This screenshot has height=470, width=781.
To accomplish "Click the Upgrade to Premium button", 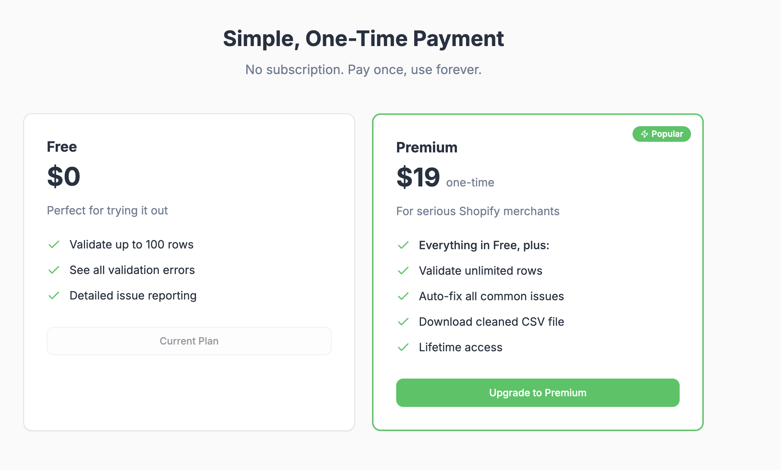I will 538,392.
